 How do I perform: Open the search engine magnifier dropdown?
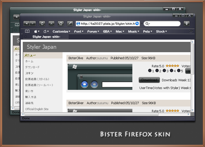[x=148, y=24]
